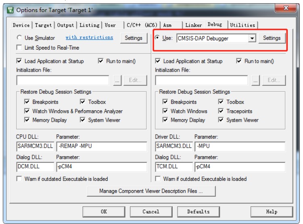Toggle simulator Run to main() checkbox
Screen dimensions: 303x224
point(100,61)
